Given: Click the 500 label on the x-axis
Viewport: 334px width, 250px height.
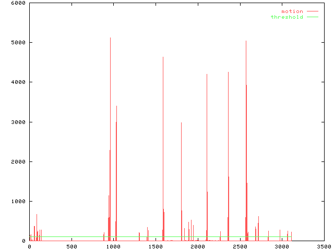Looking at the screenshot, I should 71,246.
